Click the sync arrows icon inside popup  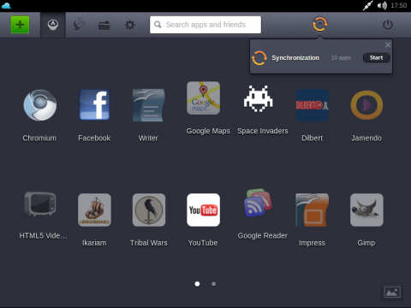coord(259,58)
